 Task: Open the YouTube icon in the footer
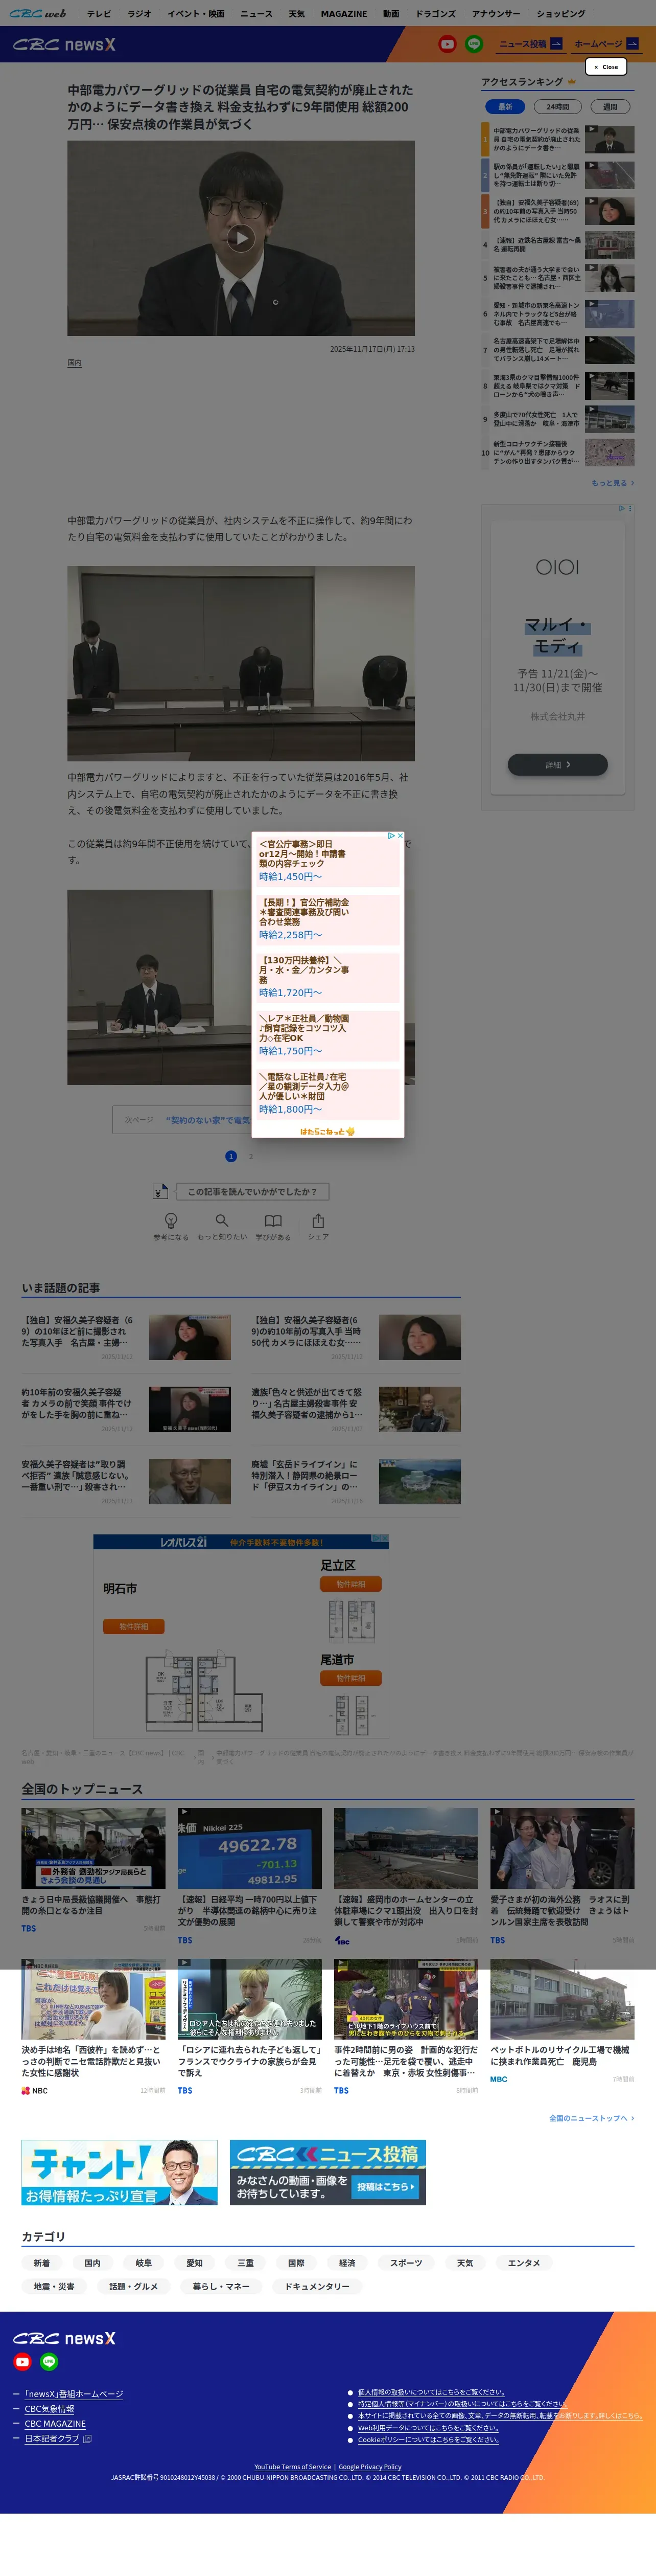coord(22,2362)
